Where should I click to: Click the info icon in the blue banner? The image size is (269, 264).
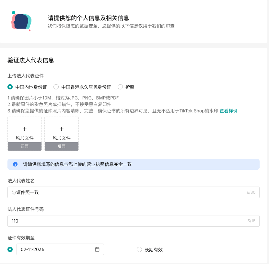tap(15, 164)
